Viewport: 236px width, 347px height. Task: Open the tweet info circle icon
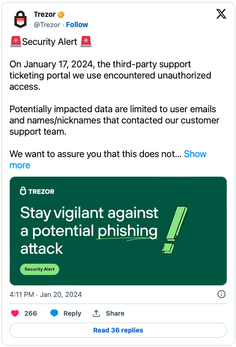coord(222,294)
